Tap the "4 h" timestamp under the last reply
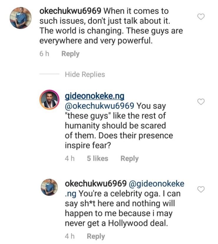218x244 pixels. coord(70,236)
